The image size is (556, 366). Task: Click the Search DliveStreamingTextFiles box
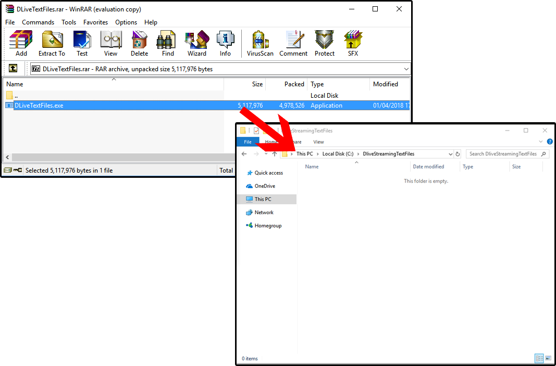click(x=503, y=154)
